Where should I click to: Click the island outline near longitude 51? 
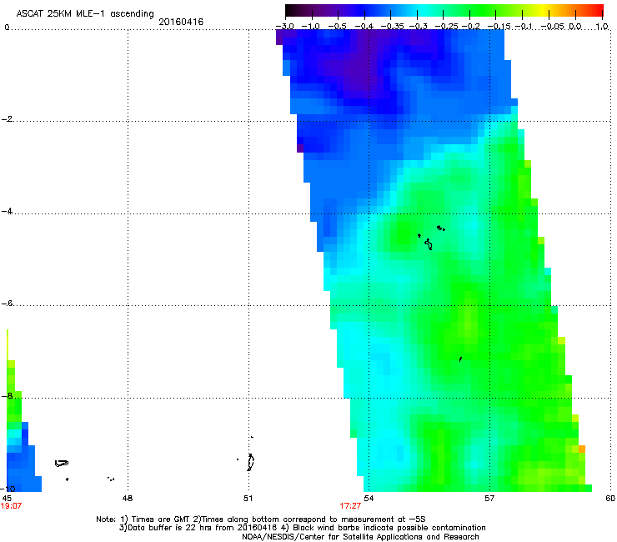click(251, 462)
